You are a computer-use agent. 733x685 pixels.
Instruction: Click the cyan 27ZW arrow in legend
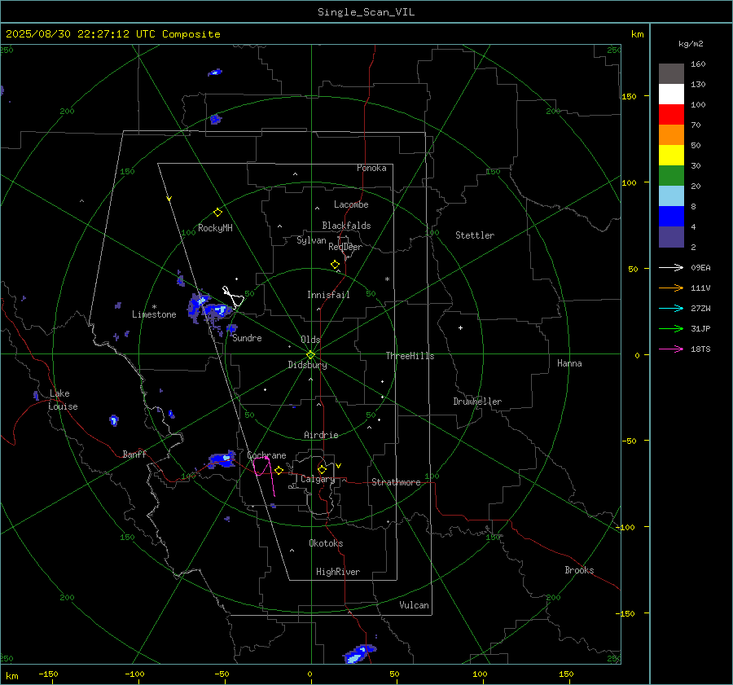coord(671,309)
